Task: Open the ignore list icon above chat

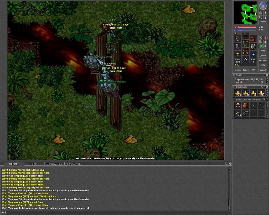Action: [x=230, y=164]
